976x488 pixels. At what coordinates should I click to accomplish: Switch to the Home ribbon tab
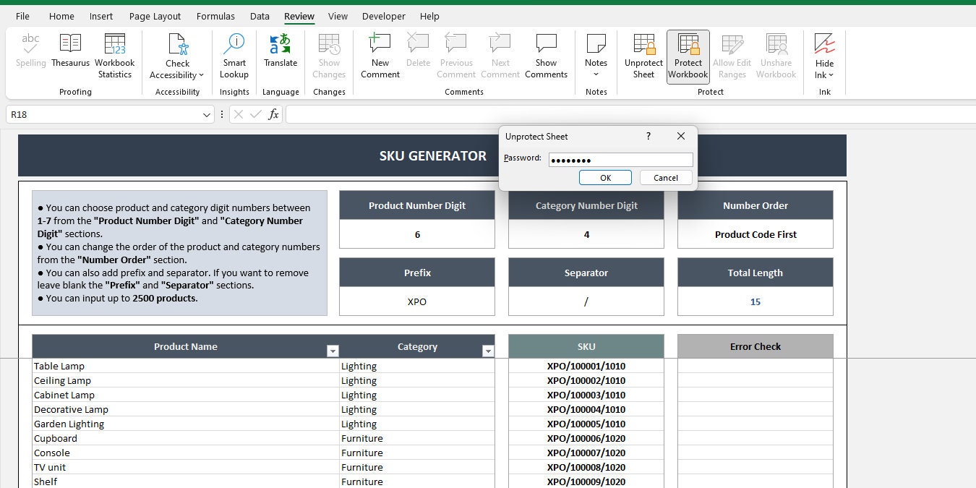click(x=61, y=16)
